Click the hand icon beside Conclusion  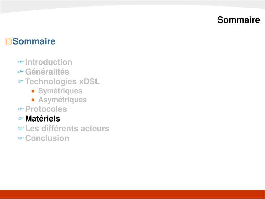click(21, 138)
